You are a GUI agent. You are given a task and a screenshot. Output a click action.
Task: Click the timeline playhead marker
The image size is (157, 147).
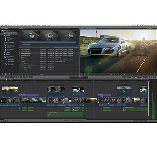93,81
